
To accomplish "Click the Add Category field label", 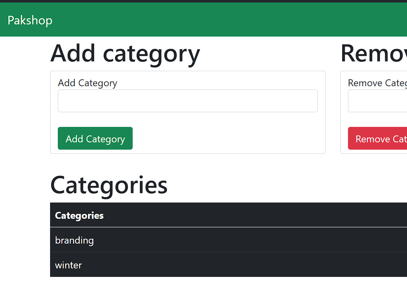I will (88, 83).
